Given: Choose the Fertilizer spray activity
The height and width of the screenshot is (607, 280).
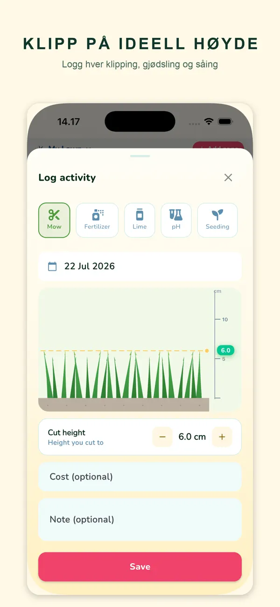Looking at the screenshot, I should coord(97,220).
